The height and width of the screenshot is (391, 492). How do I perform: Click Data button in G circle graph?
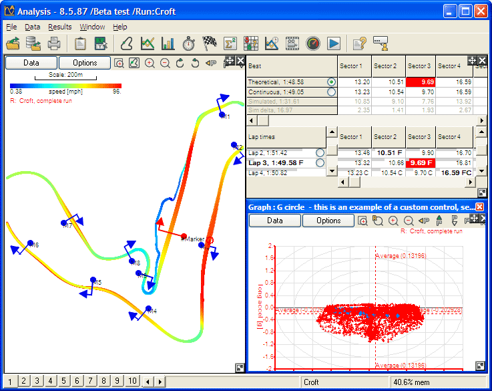(x=274, y=221)
